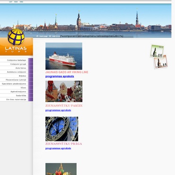This screenshot has height=175, width=175.
Task: Click the Prague astronomical clock image
Action: tap(61, 129)
